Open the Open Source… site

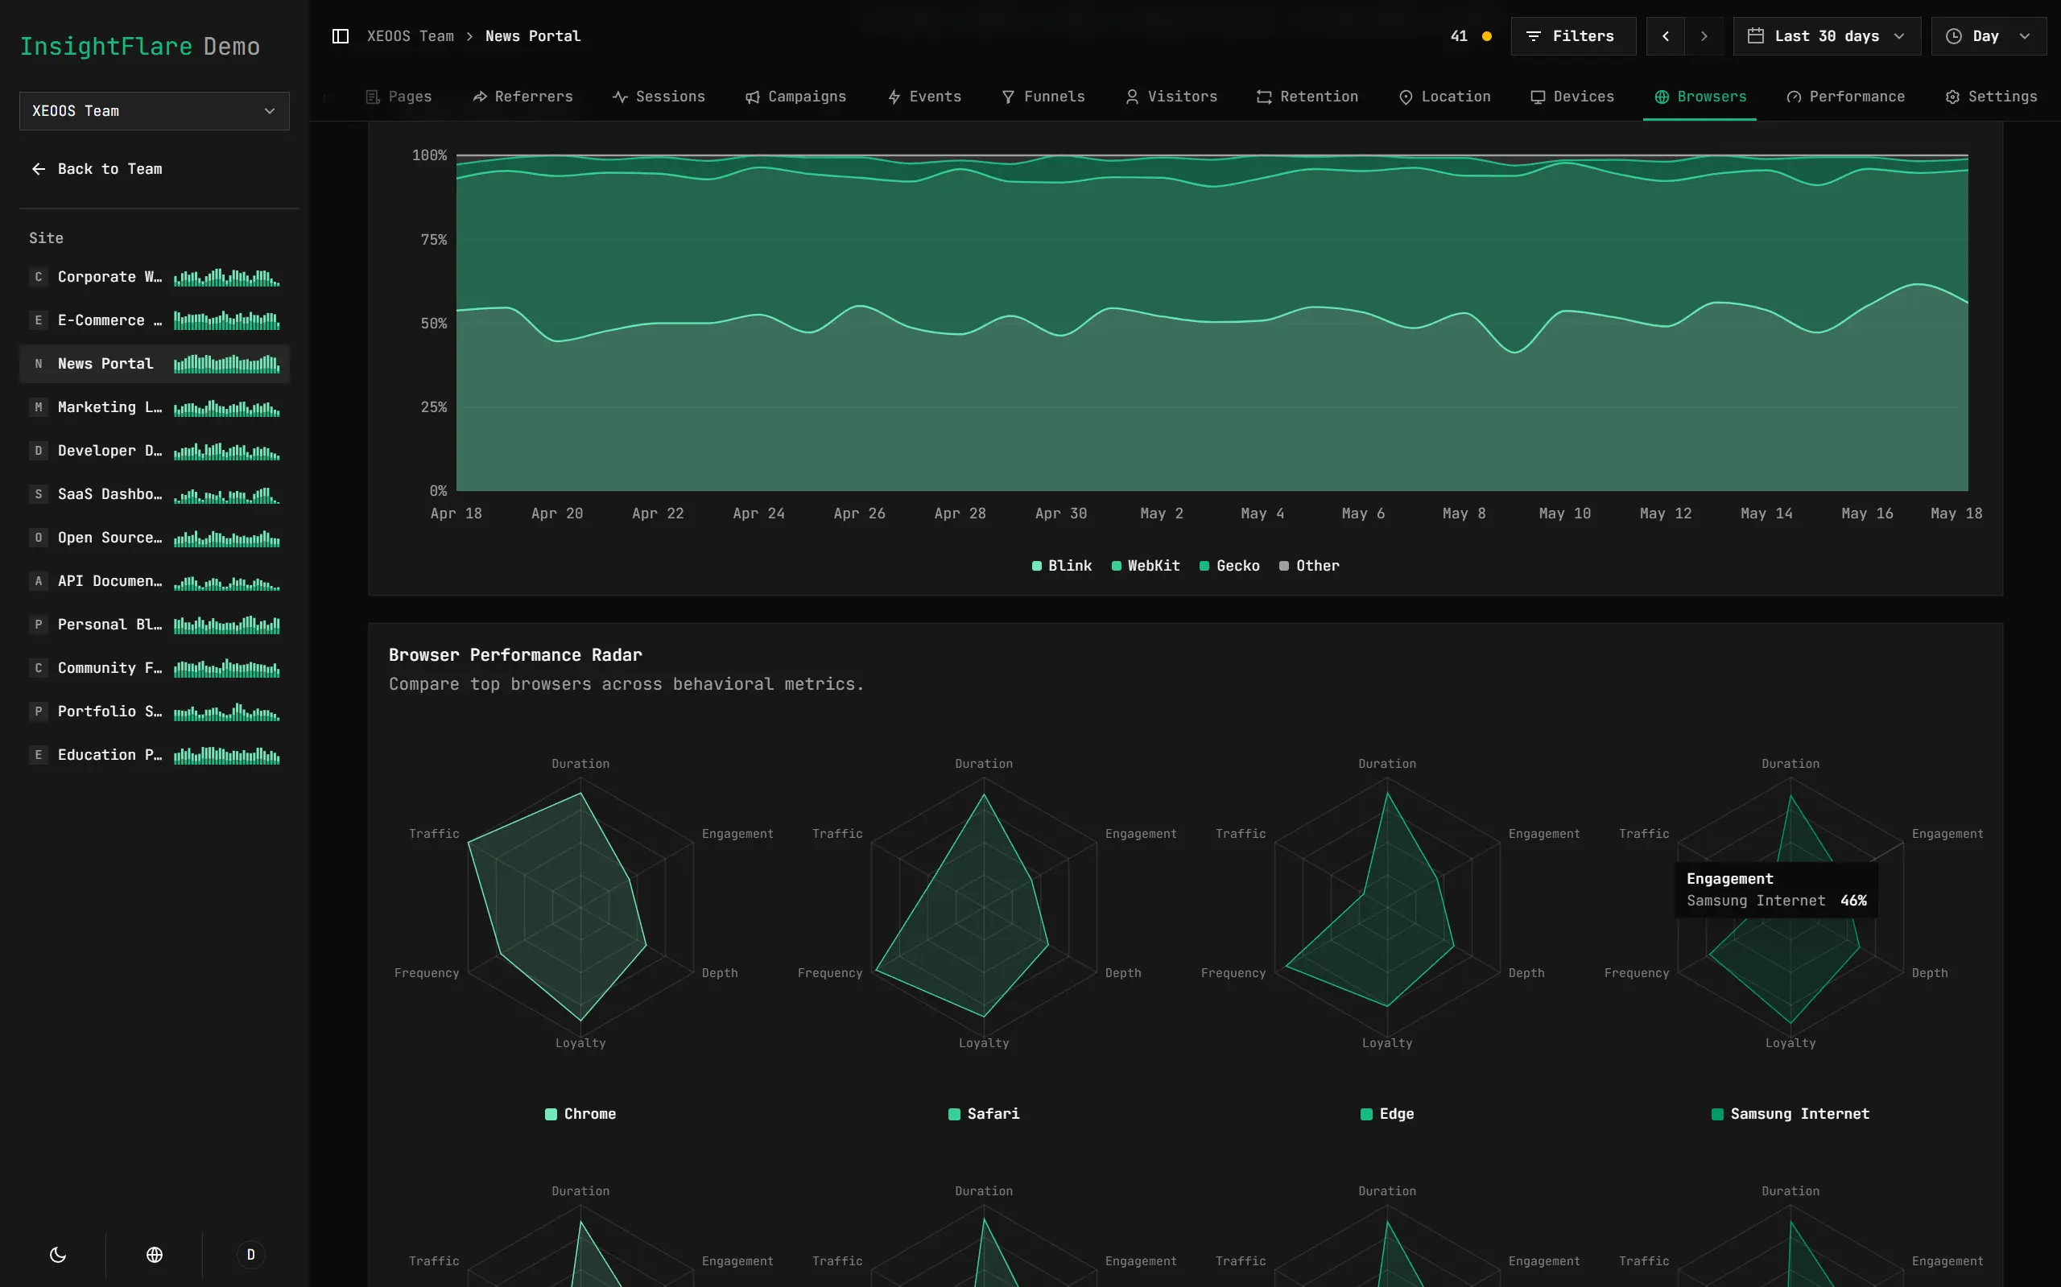coord(154,537)
